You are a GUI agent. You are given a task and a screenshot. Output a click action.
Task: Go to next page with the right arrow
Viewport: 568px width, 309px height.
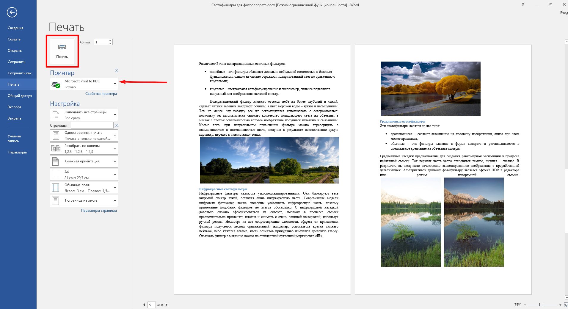point(167,305)
